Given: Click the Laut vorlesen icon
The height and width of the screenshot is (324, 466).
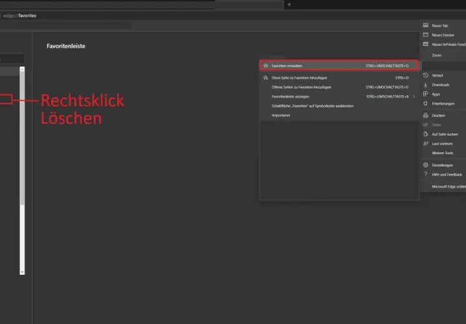Looking at the screenshot, I should [426, 143].
